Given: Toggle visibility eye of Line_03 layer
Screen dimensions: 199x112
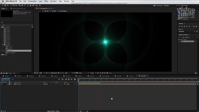Looking at the screenshot, I should [x=1, y=84].
